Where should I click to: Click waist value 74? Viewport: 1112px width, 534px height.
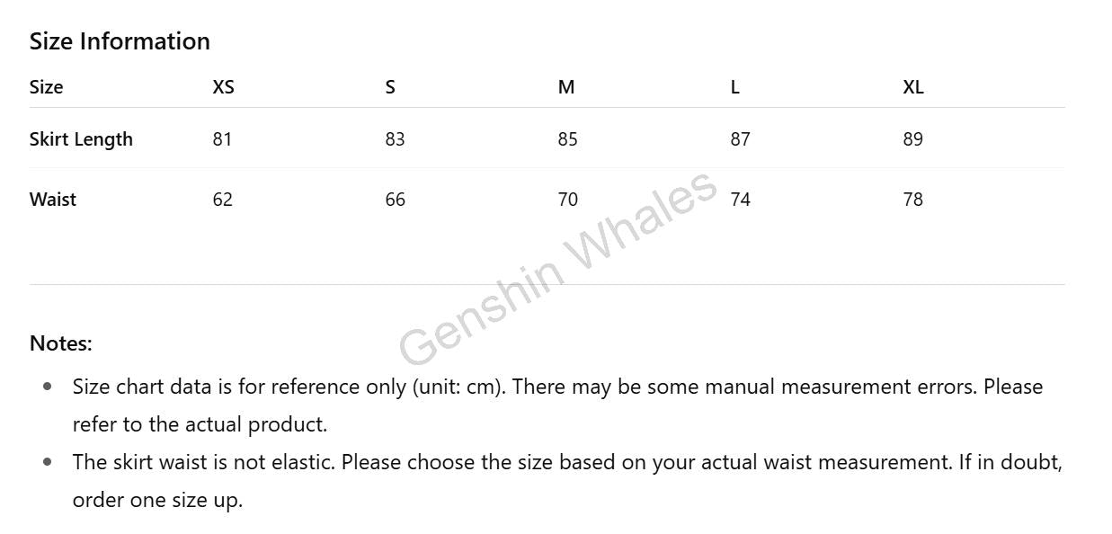click(x=741, y=200)
